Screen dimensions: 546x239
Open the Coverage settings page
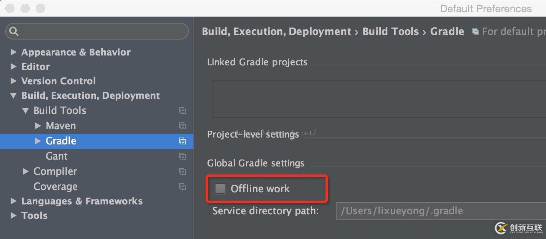click(56, 187)
